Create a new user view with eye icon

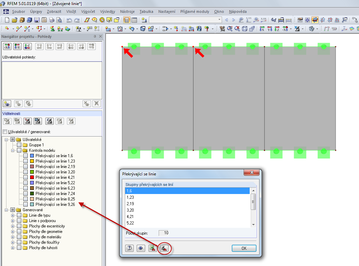pyautogui.click(x=7, y=104)
